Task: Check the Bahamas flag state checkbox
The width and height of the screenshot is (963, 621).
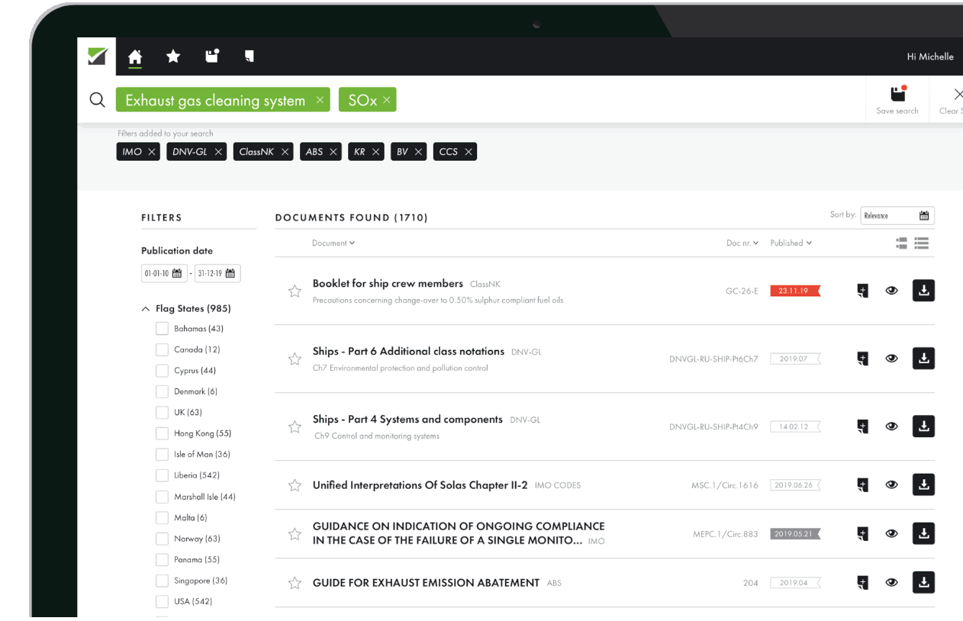Action: pos(162,329)
